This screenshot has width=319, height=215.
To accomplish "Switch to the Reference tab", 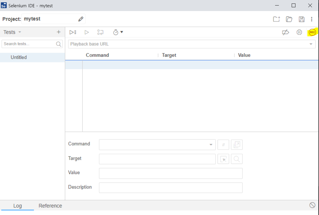I will click(x=50, y=206).
